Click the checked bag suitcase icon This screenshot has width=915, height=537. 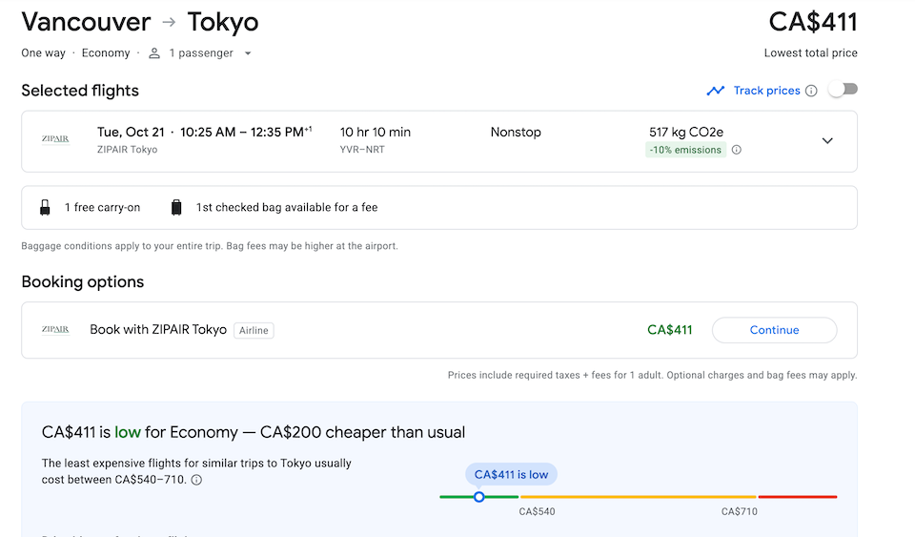point(176,207)
